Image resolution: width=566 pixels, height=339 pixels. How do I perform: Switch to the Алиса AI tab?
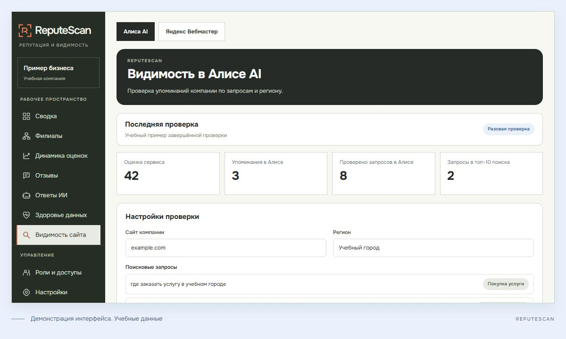[x=135, y=32]
